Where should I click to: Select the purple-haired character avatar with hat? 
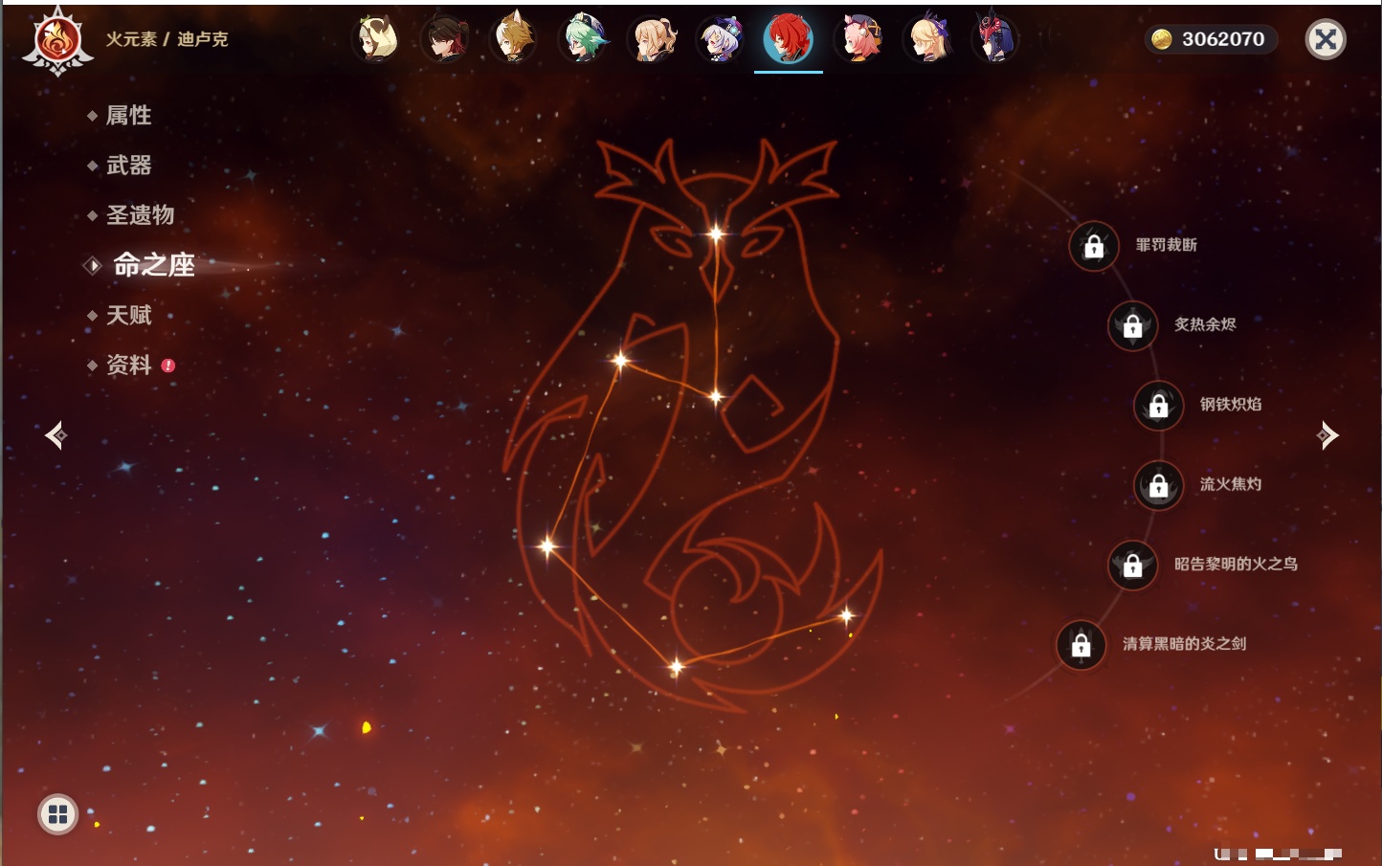720,39
